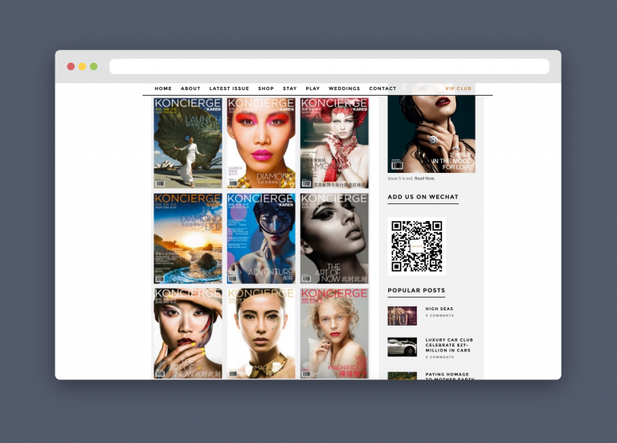Open the High Seas post title
617x443 pixels.
pos(439,309)
